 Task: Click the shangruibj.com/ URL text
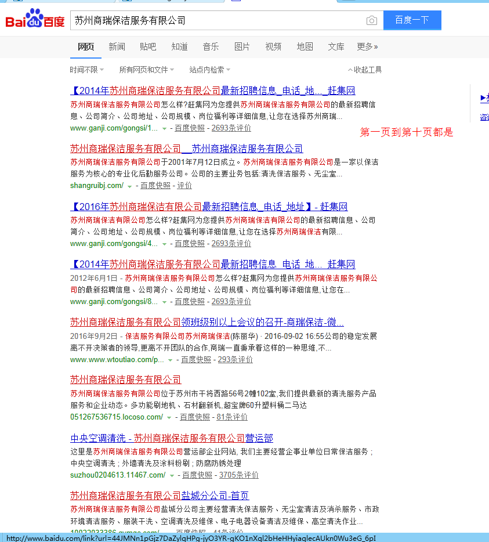pyautogui.click(x=97, y=186)
